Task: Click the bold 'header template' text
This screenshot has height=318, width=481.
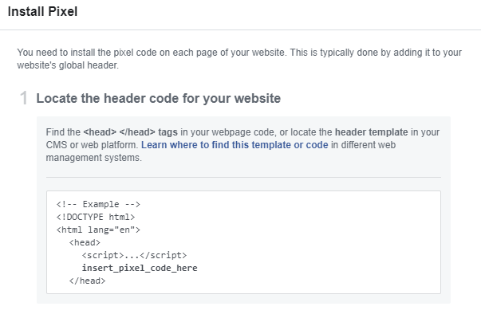Action: [371, 132]
